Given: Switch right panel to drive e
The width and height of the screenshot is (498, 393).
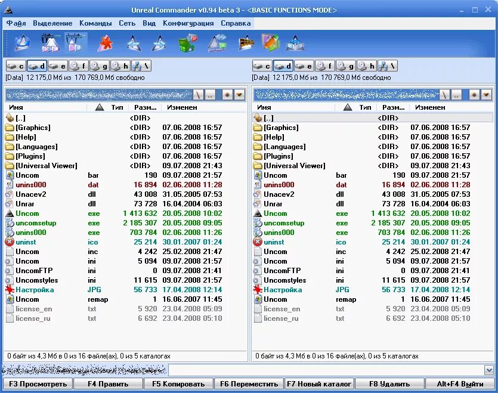Looking at the screenshot, I should (x=304, y=66).
